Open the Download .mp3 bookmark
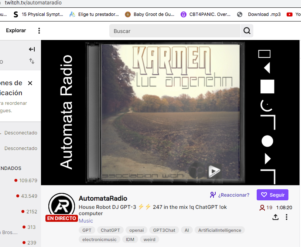The image size is (301, 247). tap(259, 14)
